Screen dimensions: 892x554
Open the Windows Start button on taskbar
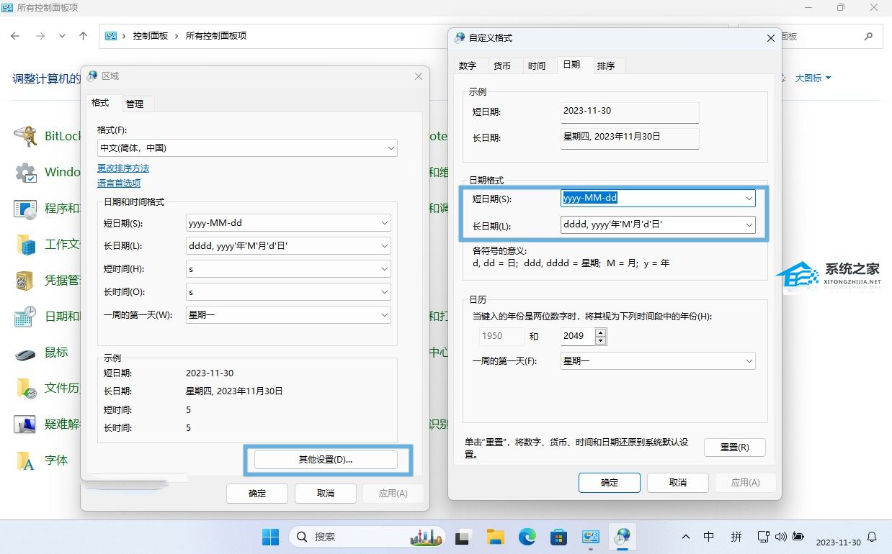point(270,537)
